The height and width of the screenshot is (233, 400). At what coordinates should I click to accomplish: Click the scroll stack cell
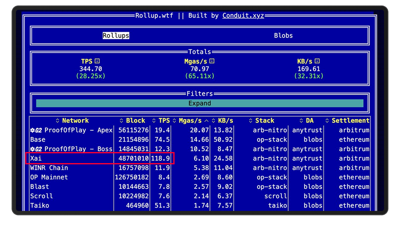276,196
